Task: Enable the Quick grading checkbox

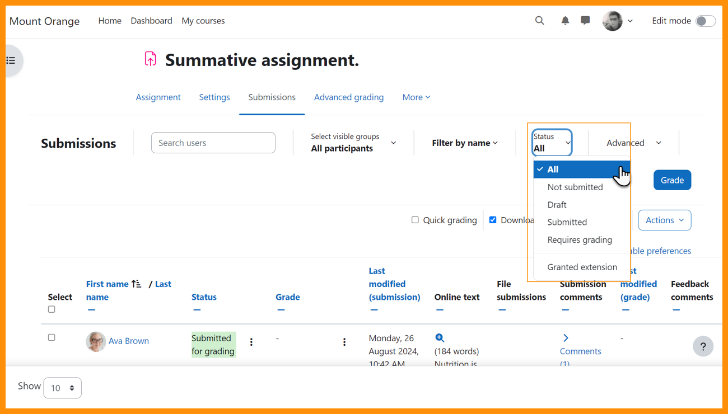Action: 415,220
